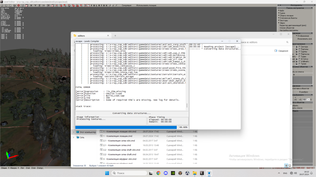Switch Explorer to details list view icon
The width and height of the screenshot is (316, 177).
pos(286,165)
